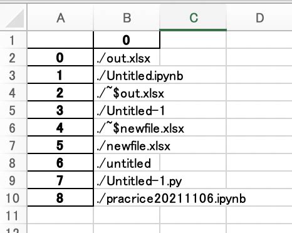
Task: Click cell B1 containing bold 0
Action: pyautogui.click(x=127, y=40)
